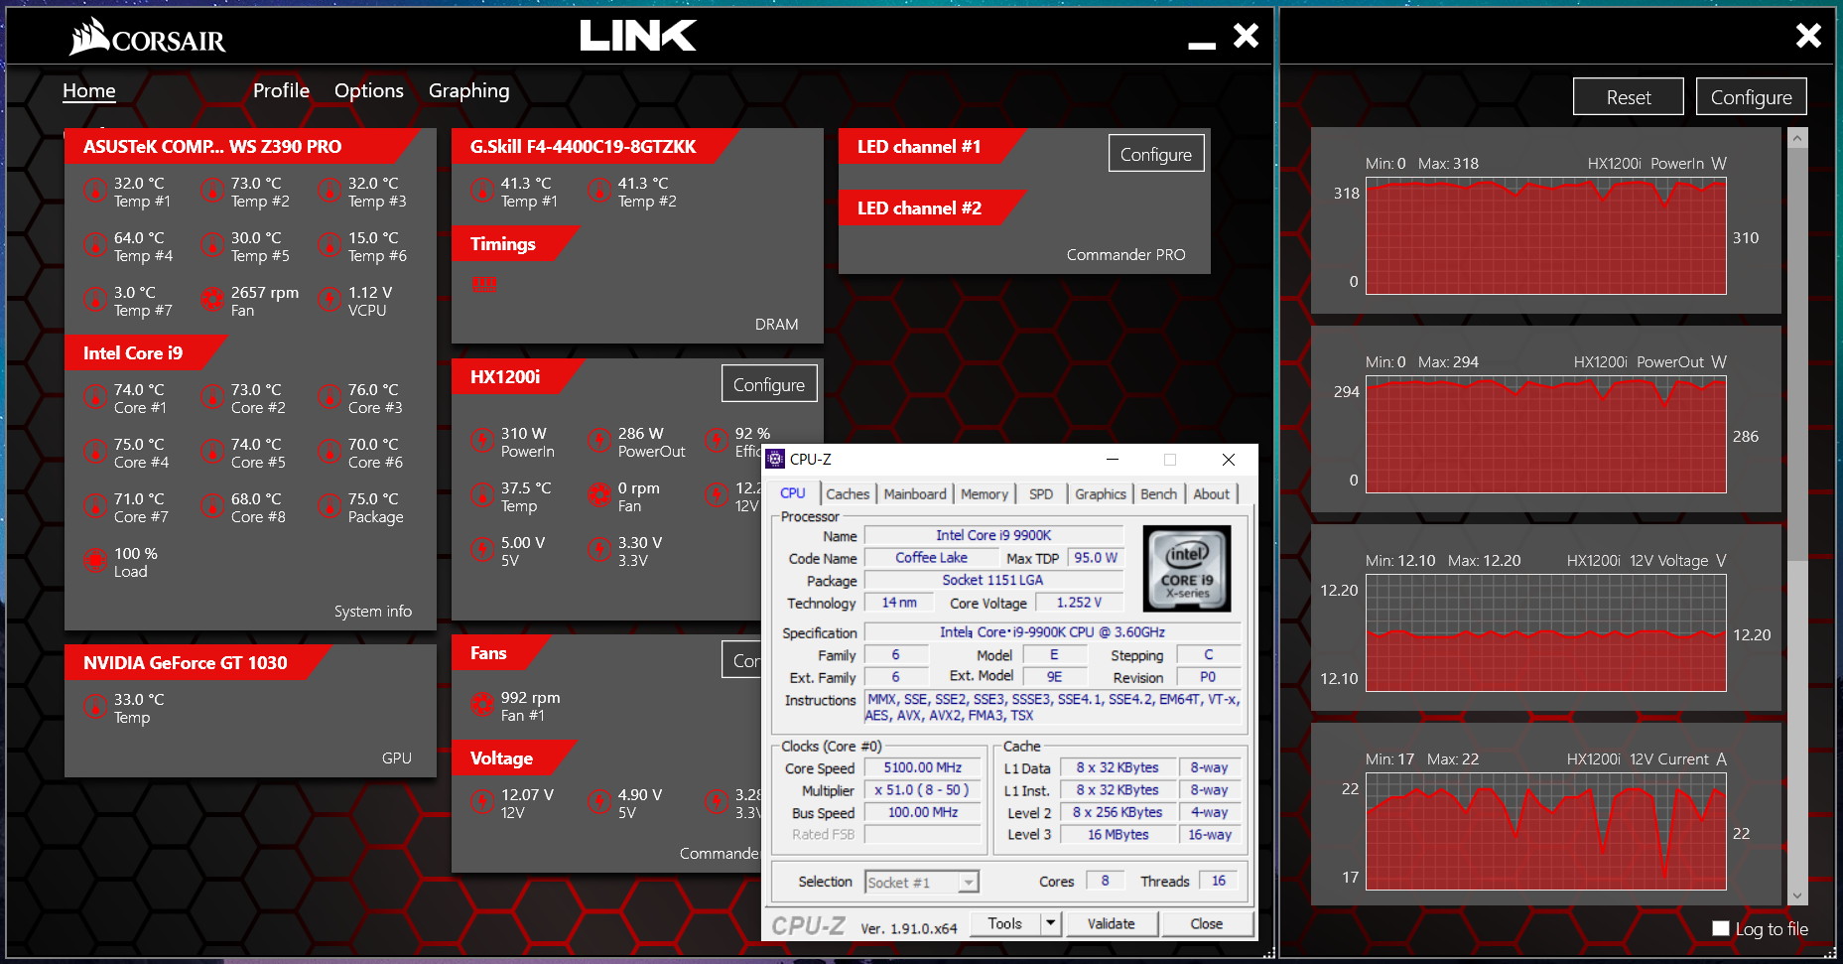This screenshot has width=1843, height=964.
Task: Click the HX1200i PowerIn 310 W icon
Action: point(482,440)
